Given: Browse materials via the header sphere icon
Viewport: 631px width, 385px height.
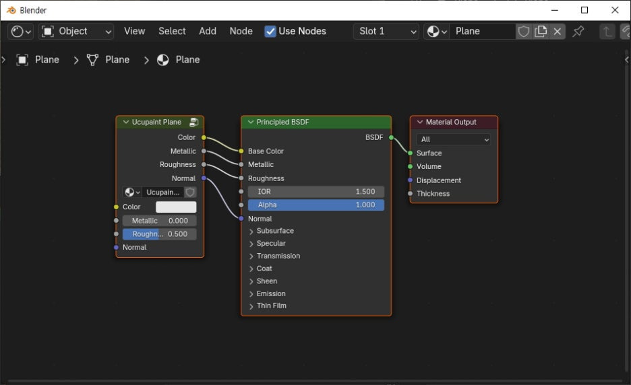Looking at the screenshot, I should tap(437, 32).
